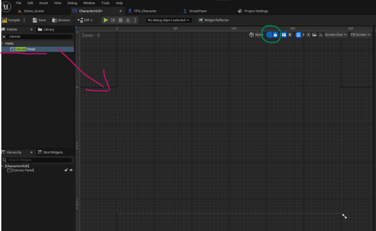This screenshot has width=376, height=231.
Task: Click the localization globe icon
Action: point(251,35)
